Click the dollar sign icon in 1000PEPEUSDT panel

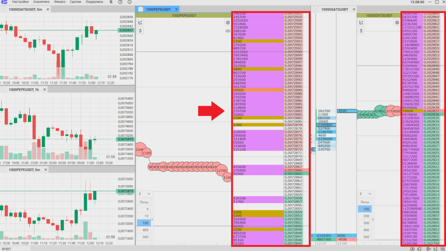pos(141,31)
